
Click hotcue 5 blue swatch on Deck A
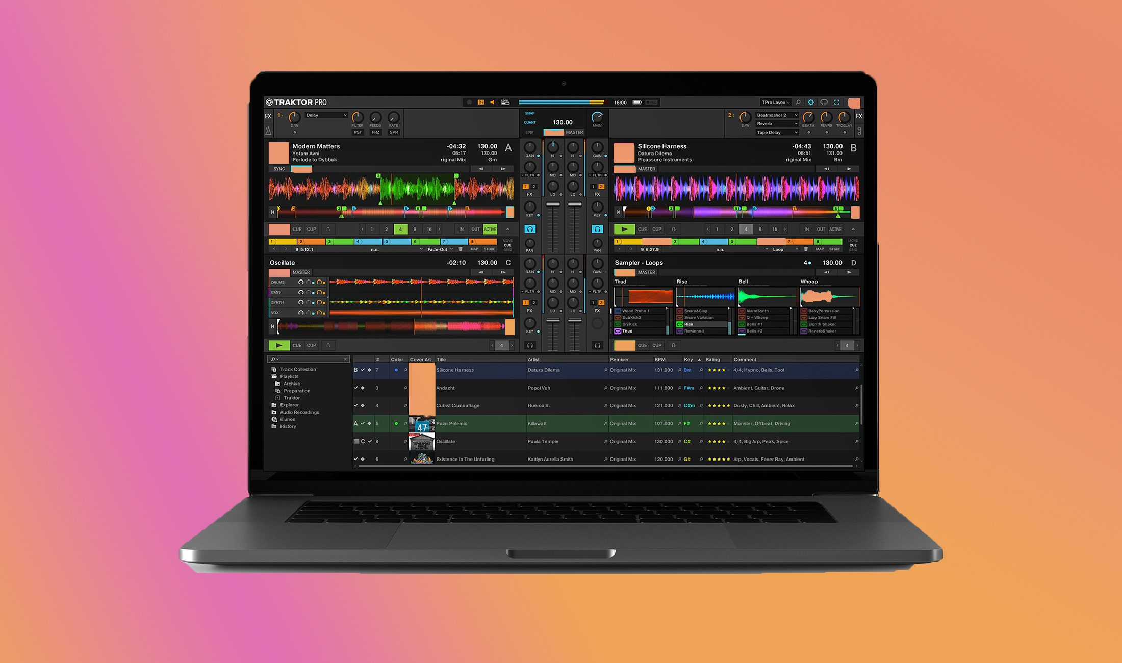[398, 242]
